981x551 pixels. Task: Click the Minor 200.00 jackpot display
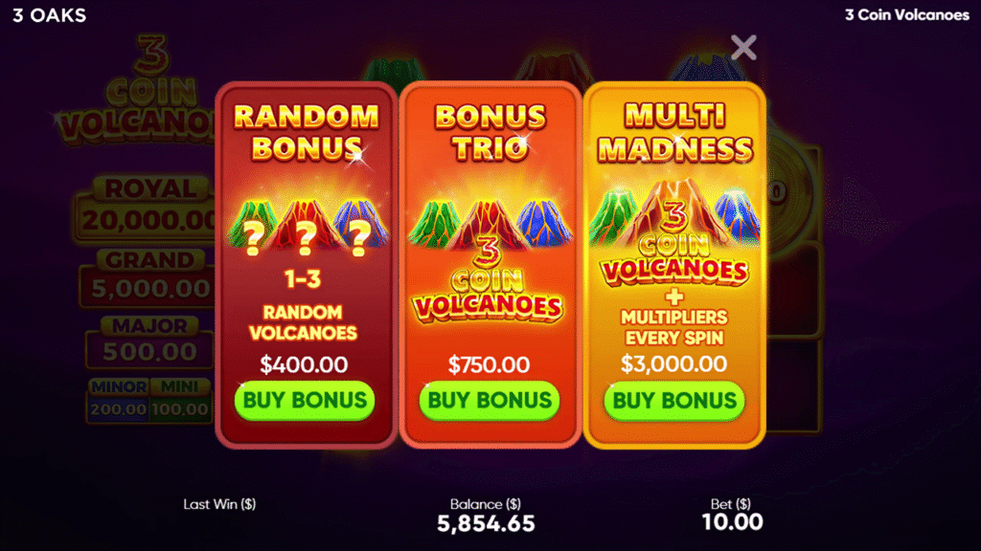click(x=118, y=401)
